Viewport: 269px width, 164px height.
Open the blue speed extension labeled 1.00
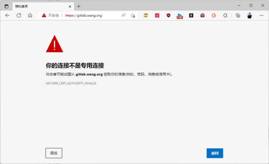(x=180, y=16)
